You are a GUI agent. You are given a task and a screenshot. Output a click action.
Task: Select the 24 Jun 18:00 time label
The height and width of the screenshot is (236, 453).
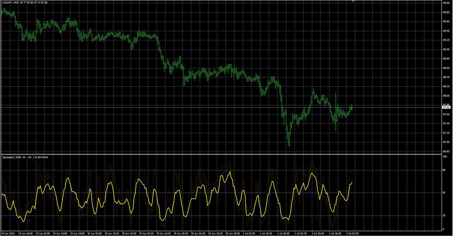[x=25, y=234]
